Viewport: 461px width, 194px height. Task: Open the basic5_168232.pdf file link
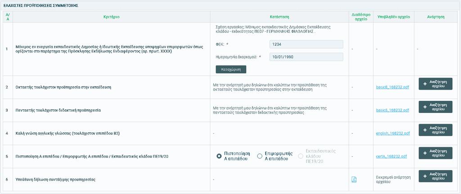[393, 110]
